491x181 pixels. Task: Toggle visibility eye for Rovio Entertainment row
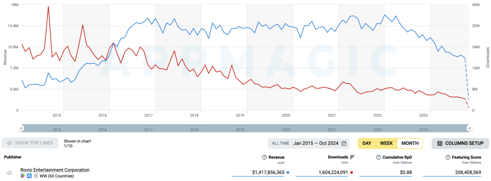coord(10,173)
